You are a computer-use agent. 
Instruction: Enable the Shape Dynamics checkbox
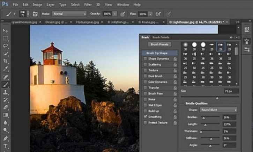(145, 59)
